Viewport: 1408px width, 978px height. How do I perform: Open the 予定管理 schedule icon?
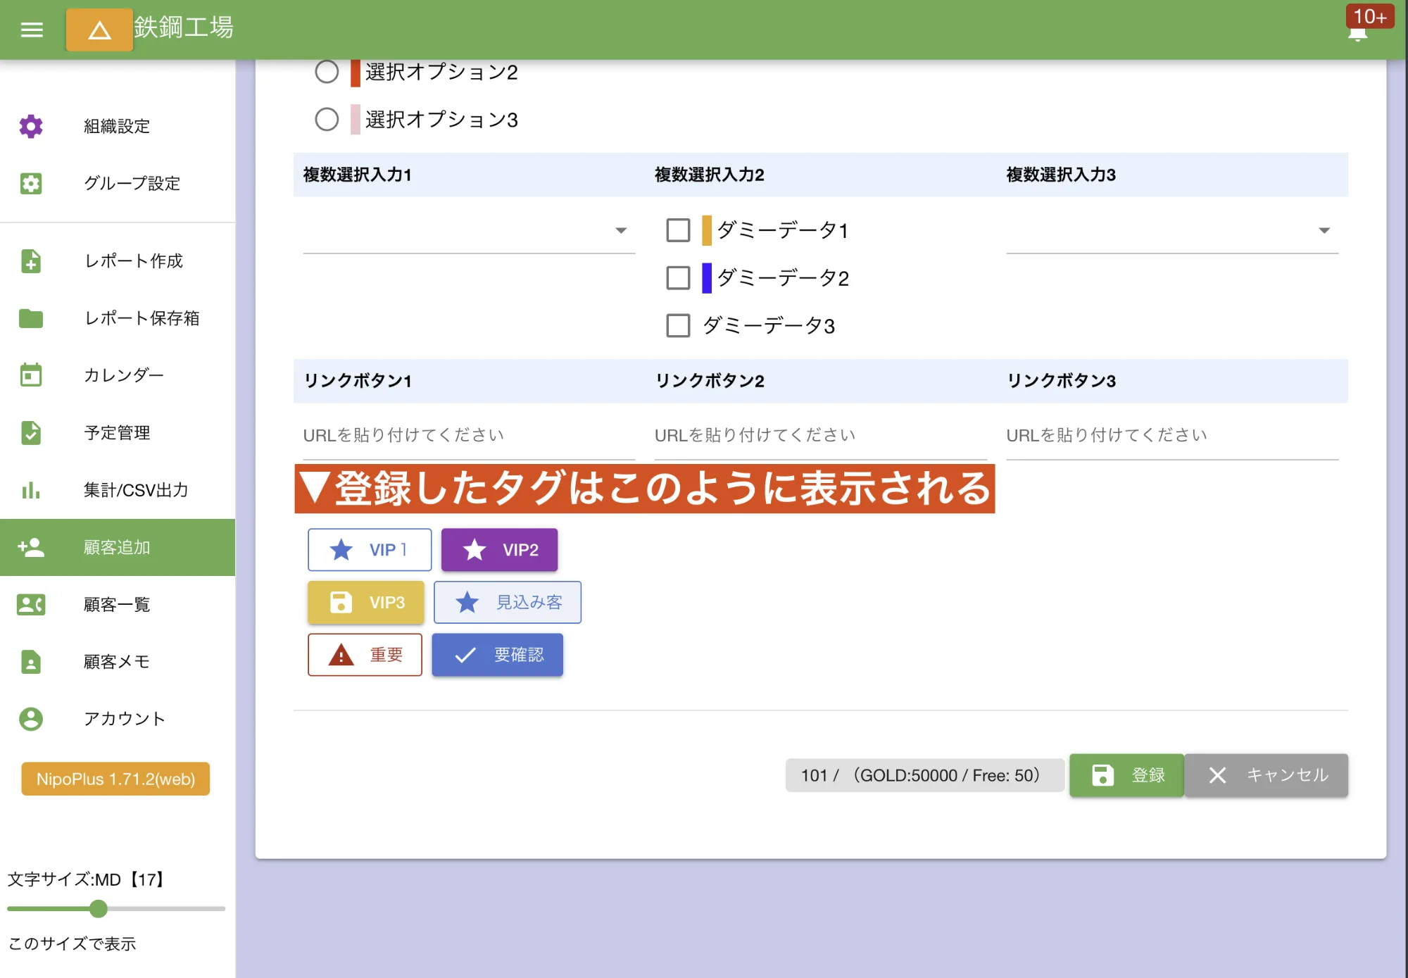click(31, 433)
